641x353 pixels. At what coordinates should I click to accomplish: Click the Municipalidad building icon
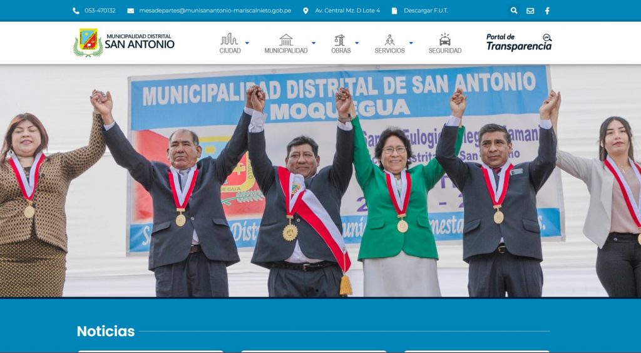286,39
